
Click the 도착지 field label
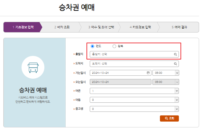[x=79, y=63]
